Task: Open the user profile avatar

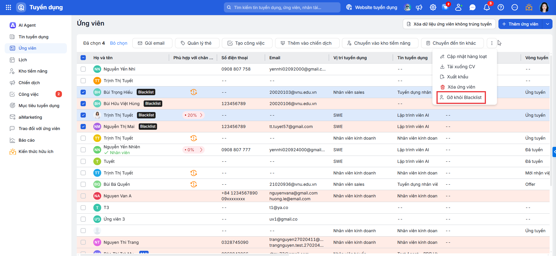Action: [544, 8]
